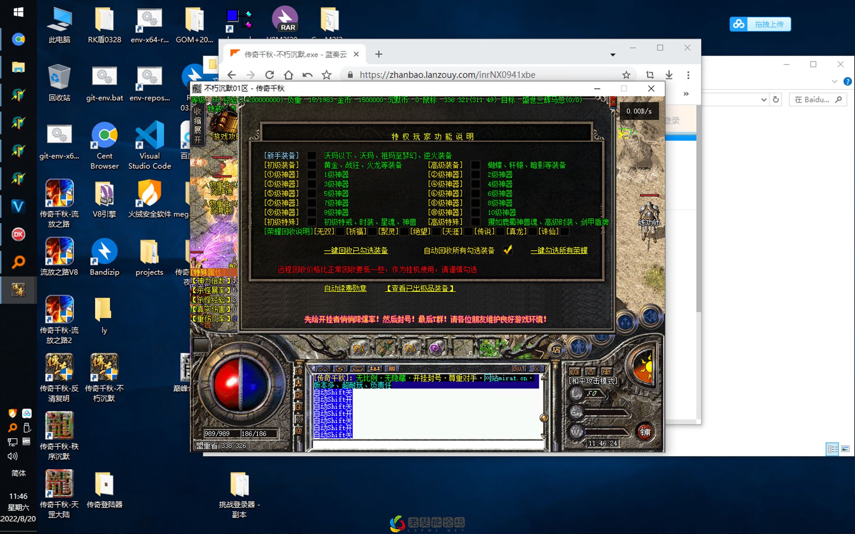Switch Explorer to details view icon
This screenshot has width=855, height=534.
point(832,449)
